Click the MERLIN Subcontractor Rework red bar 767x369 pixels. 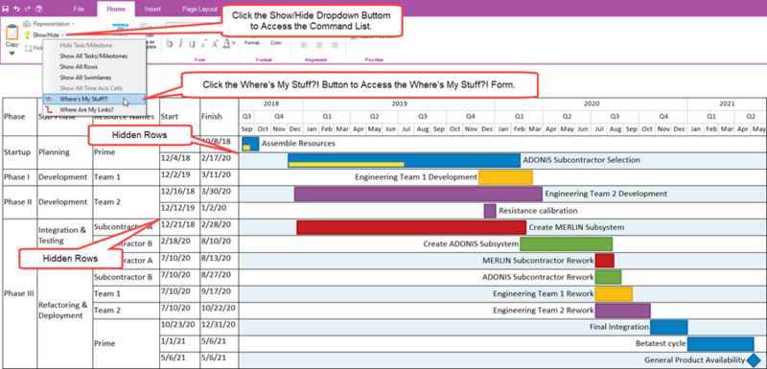pyautogui.click(x=605, y=261)
